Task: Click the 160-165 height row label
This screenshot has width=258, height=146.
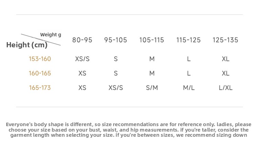Action: click(40, 73)
